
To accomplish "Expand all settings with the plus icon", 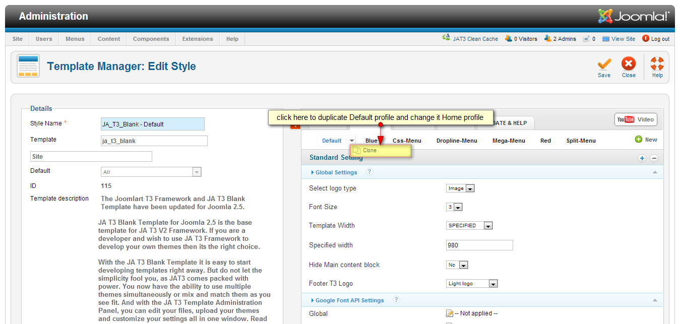I will 642,158.
